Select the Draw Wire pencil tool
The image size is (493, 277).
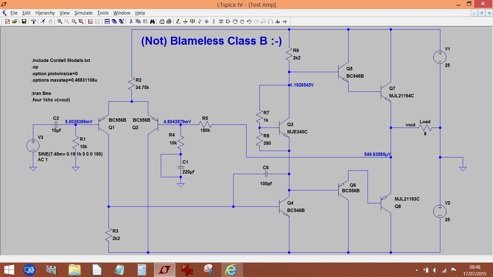178,21
